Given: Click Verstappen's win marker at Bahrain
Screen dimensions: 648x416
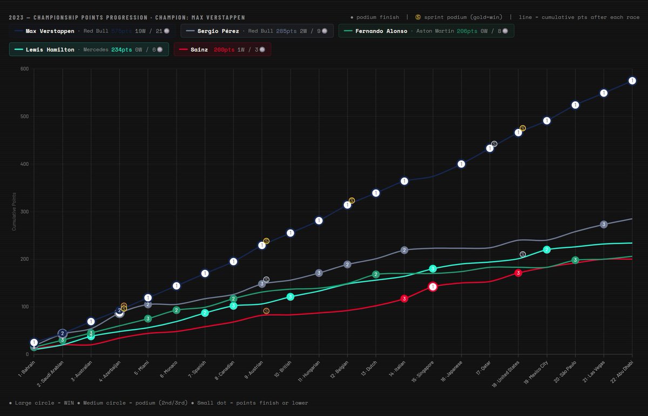Looking at the screenshot, I should 34,343.
